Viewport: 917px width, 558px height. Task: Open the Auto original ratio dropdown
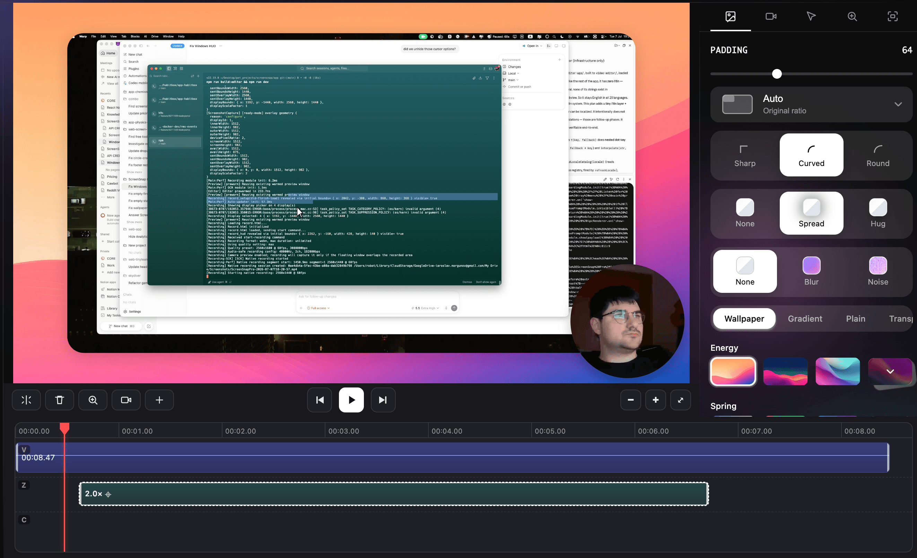pos(811,104)
